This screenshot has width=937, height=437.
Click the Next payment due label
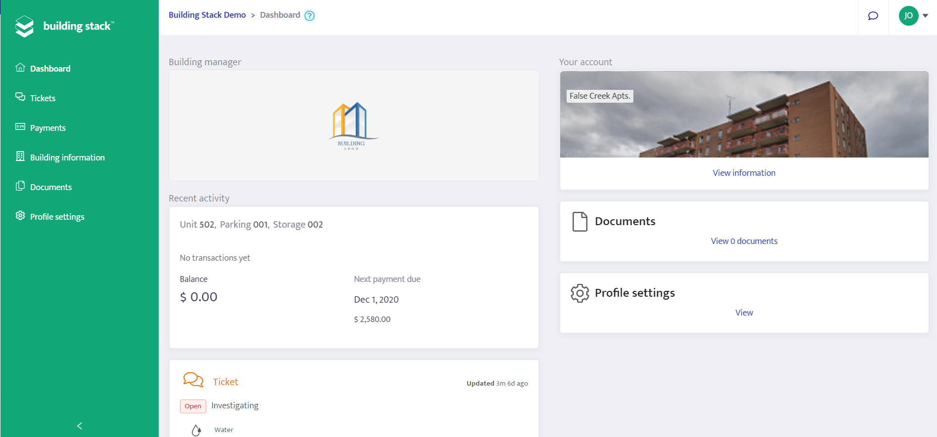pyautogui.click(x=387, y=279)
